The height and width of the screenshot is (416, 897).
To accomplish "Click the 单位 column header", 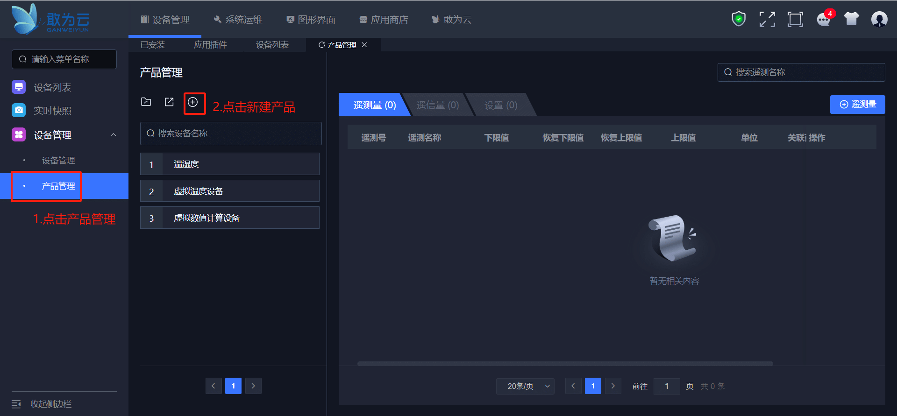I will coord(749,138).
